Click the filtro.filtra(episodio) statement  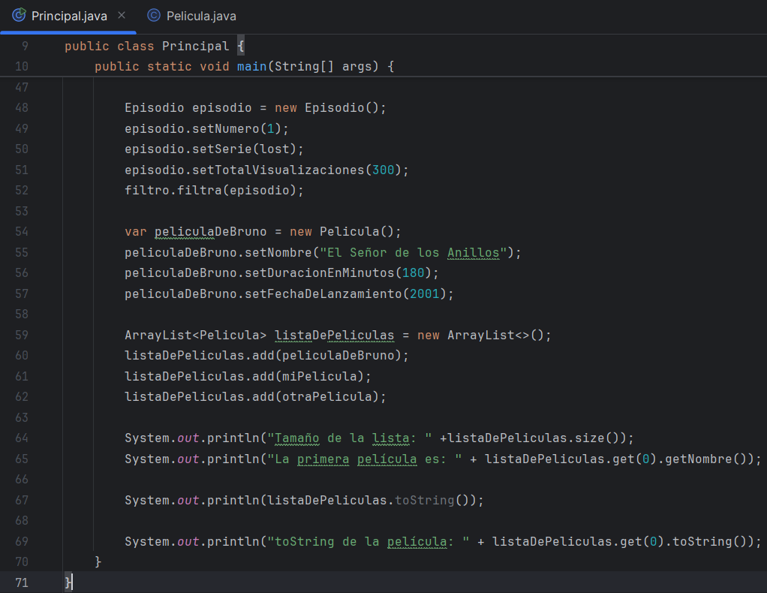coord(214,191)
